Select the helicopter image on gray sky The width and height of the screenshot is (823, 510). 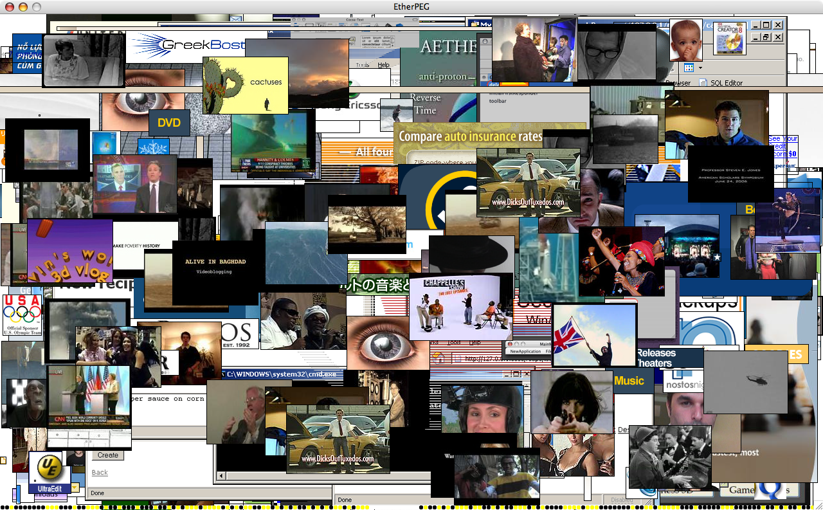[x=746, y=381]
